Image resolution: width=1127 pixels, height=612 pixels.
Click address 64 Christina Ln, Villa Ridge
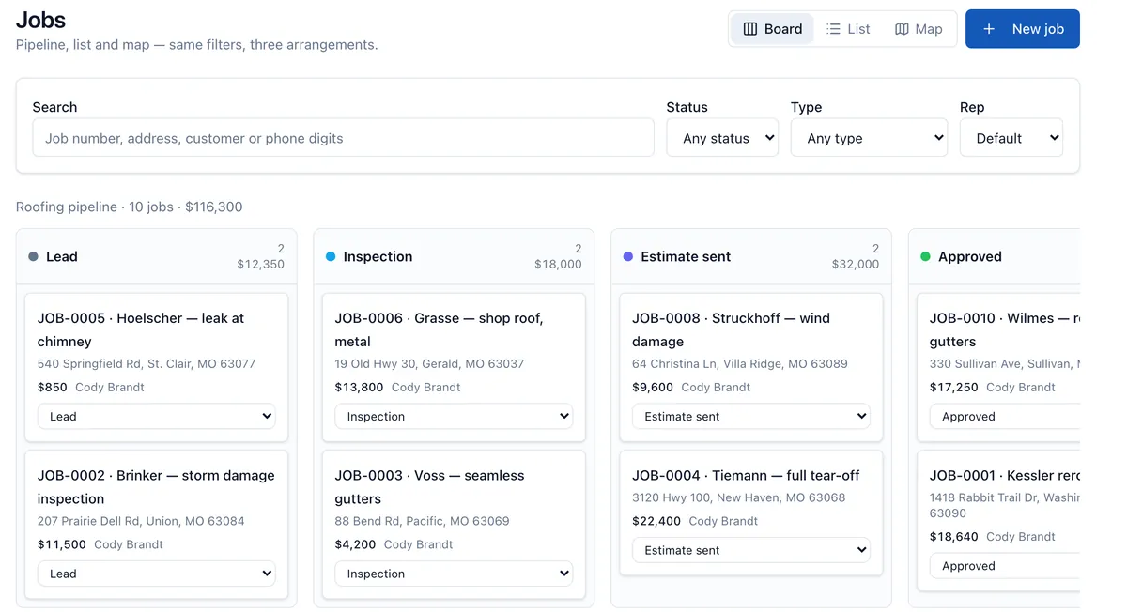point(740,363)
